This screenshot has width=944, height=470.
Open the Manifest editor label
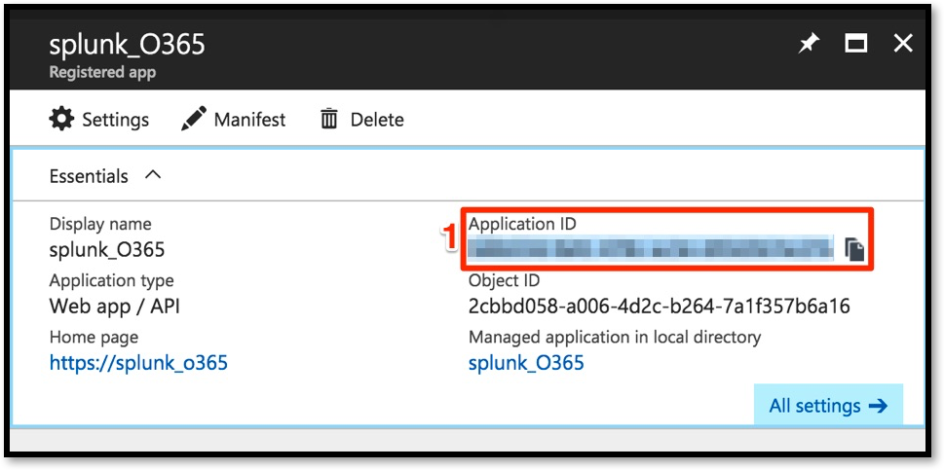click(249, 120)
